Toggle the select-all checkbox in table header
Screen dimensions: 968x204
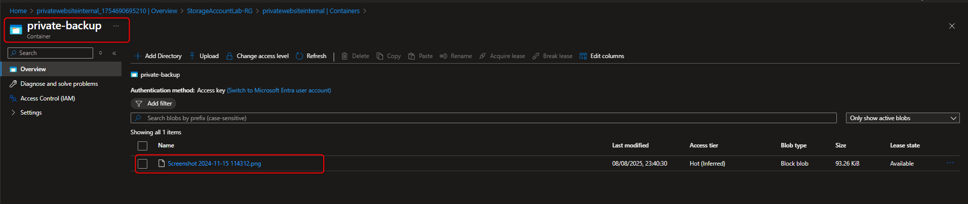(143, 146)
